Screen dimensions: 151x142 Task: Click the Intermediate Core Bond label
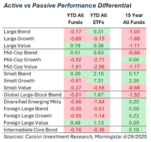30,130
